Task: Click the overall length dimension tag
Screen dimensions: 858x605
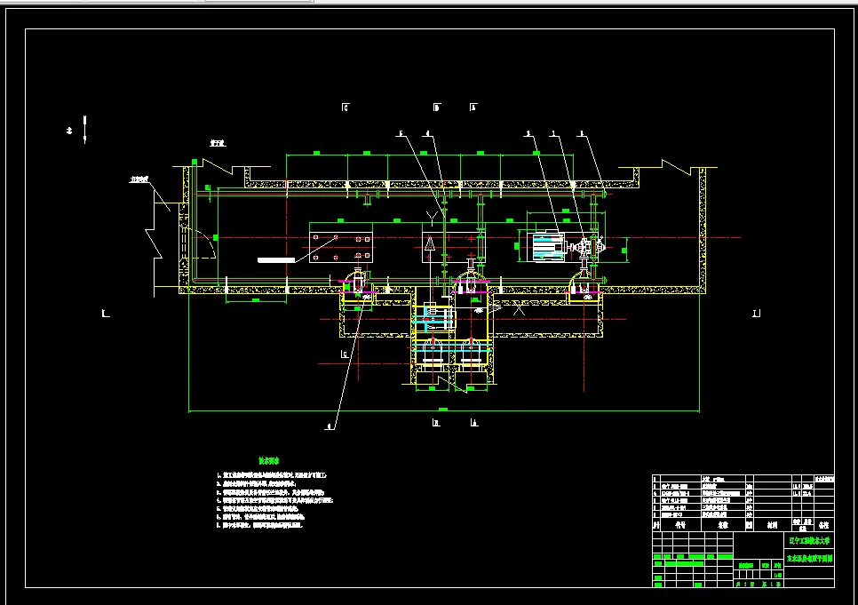Action: pyautogui.click(x=443, y=409)
